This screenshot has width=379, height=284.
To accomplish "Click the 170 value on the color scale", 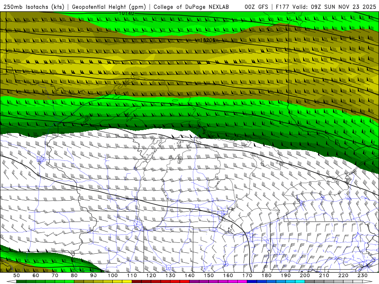I will [x=247, y=275].
